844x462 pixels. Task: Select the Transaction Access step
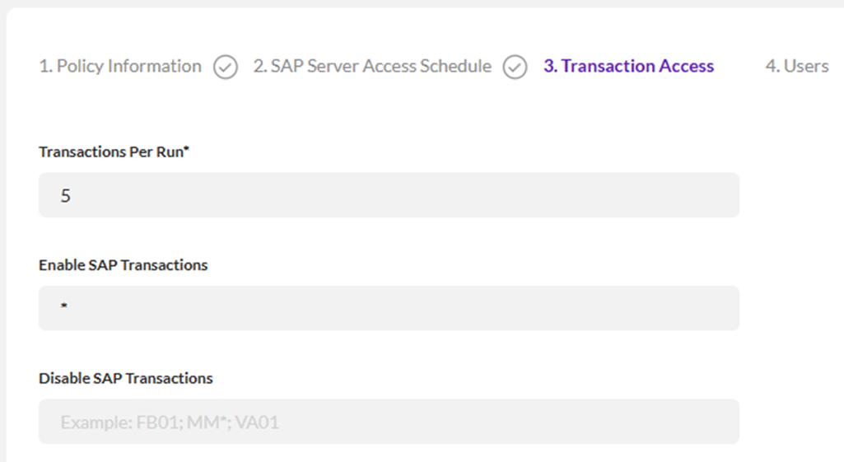point(628,66)
